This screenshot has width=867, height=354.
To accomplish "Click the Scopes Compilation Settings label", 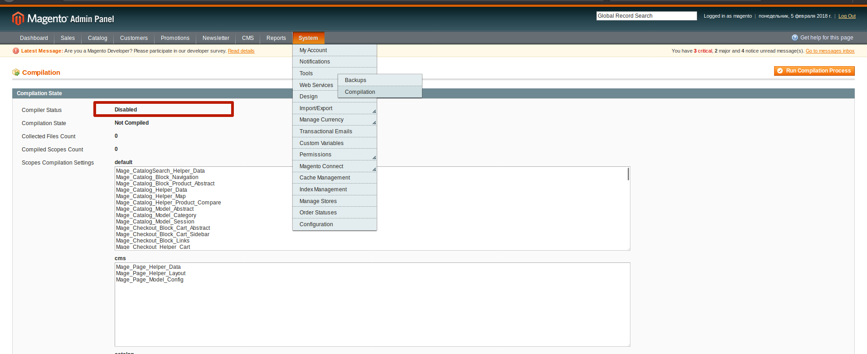I will [x=58, y=163].
